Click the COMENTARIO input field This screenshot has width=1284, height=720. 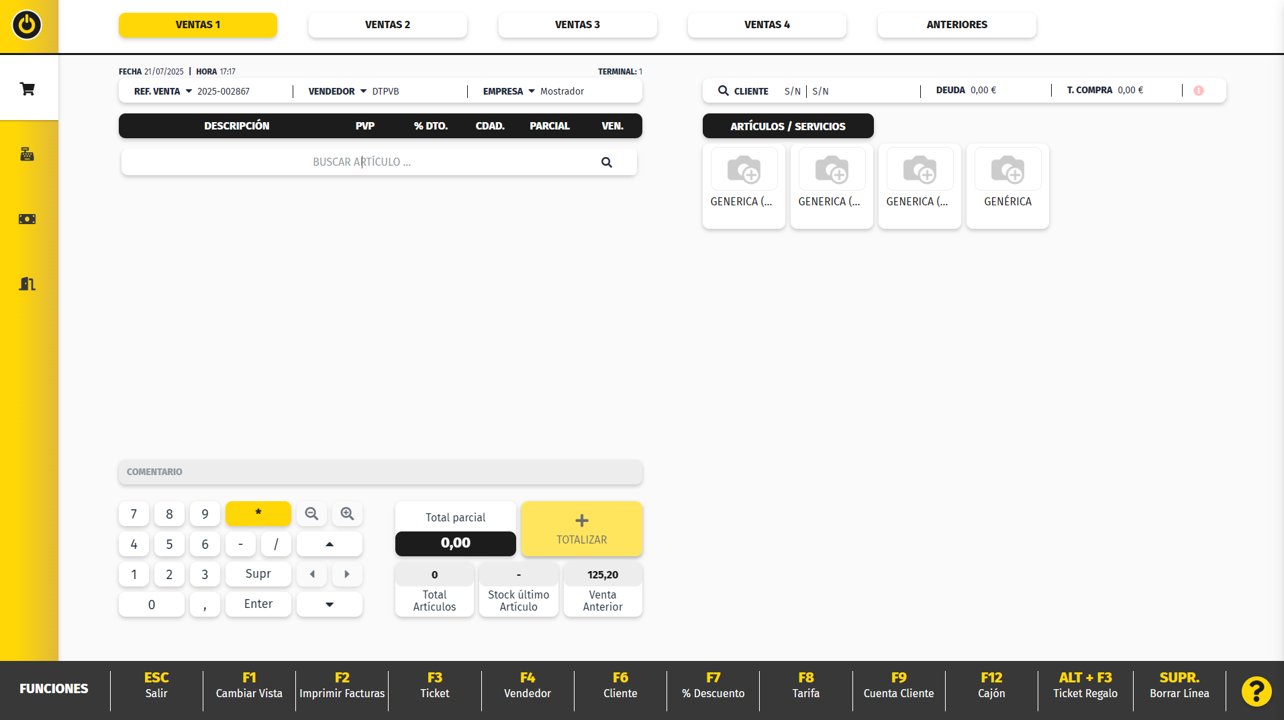380,472
